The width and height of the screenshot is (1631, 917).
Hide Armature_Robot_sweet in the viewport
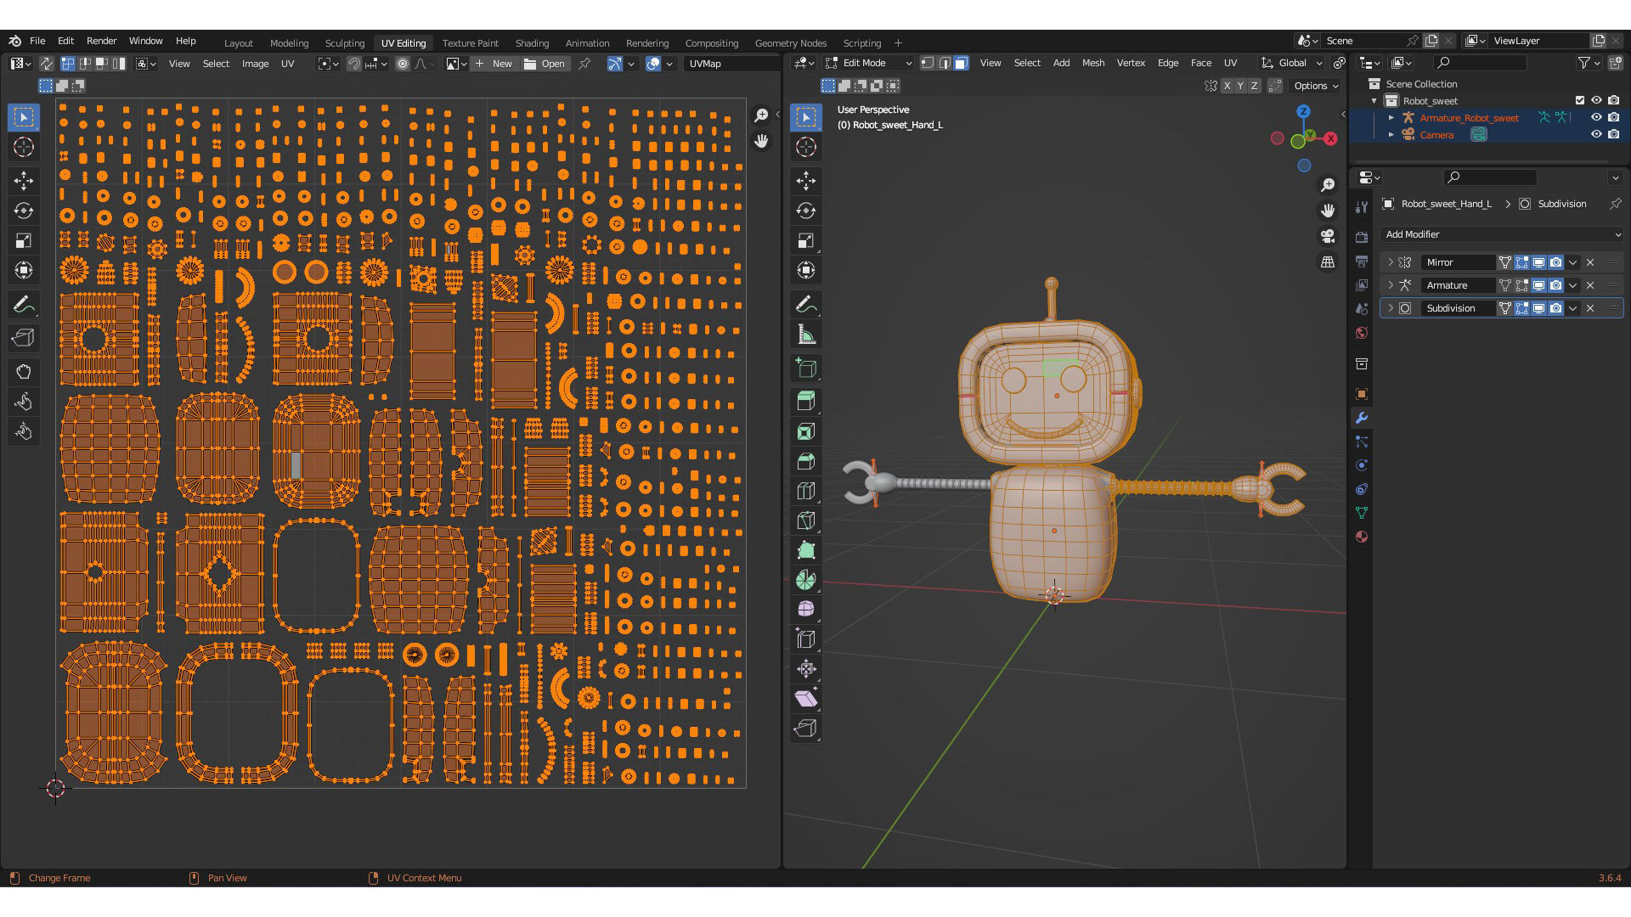point(1596,117)
